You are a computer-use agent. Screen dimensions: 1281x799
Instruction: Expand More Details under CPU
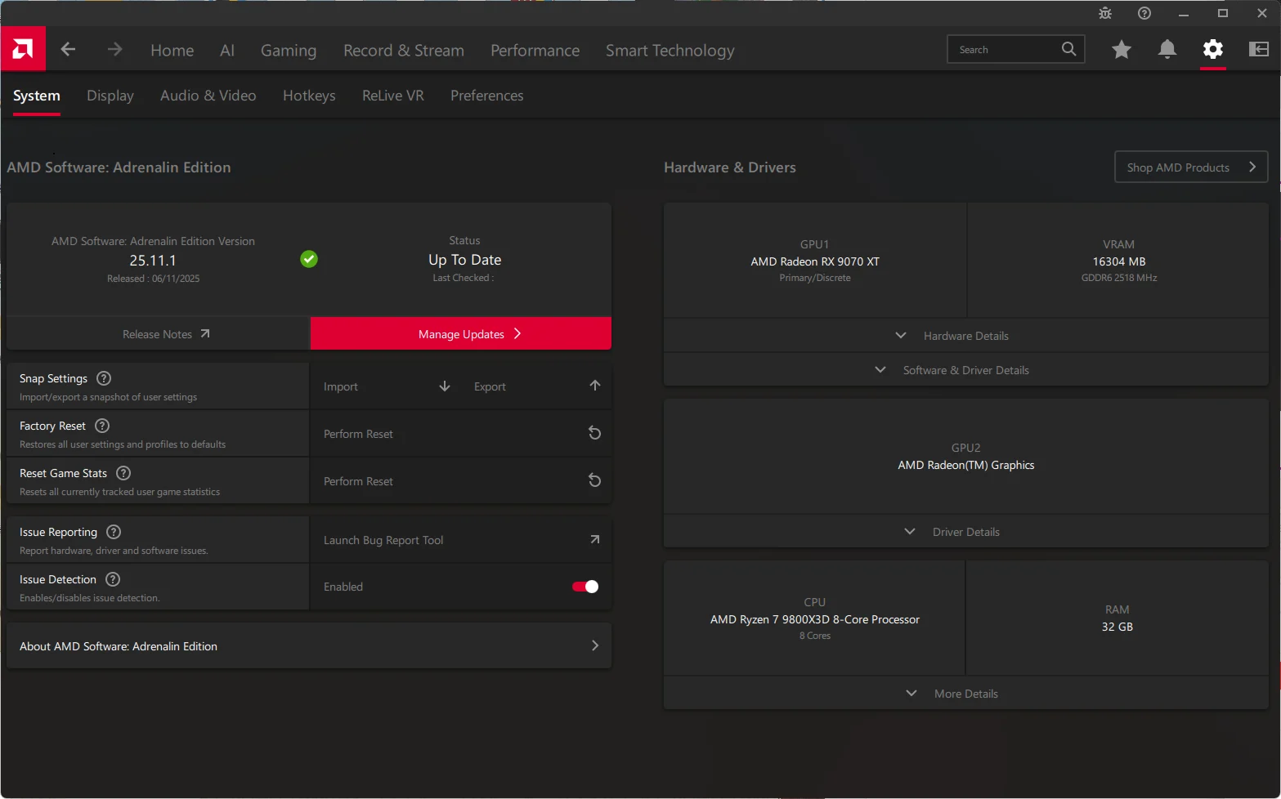click(x=965, y=694)
